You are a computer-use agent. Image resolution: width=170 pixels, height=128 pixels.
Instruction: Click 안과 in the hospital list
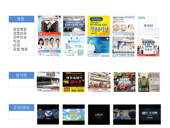(x=16, y=45)
